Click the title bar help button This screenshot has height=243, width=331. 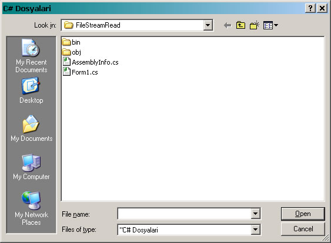(x=310, y=8)
